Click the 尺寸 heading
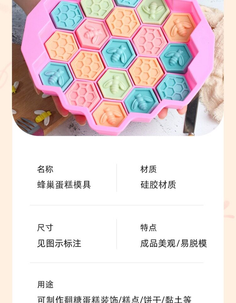This screenshot has height=303, width=236. coord(45,228)
